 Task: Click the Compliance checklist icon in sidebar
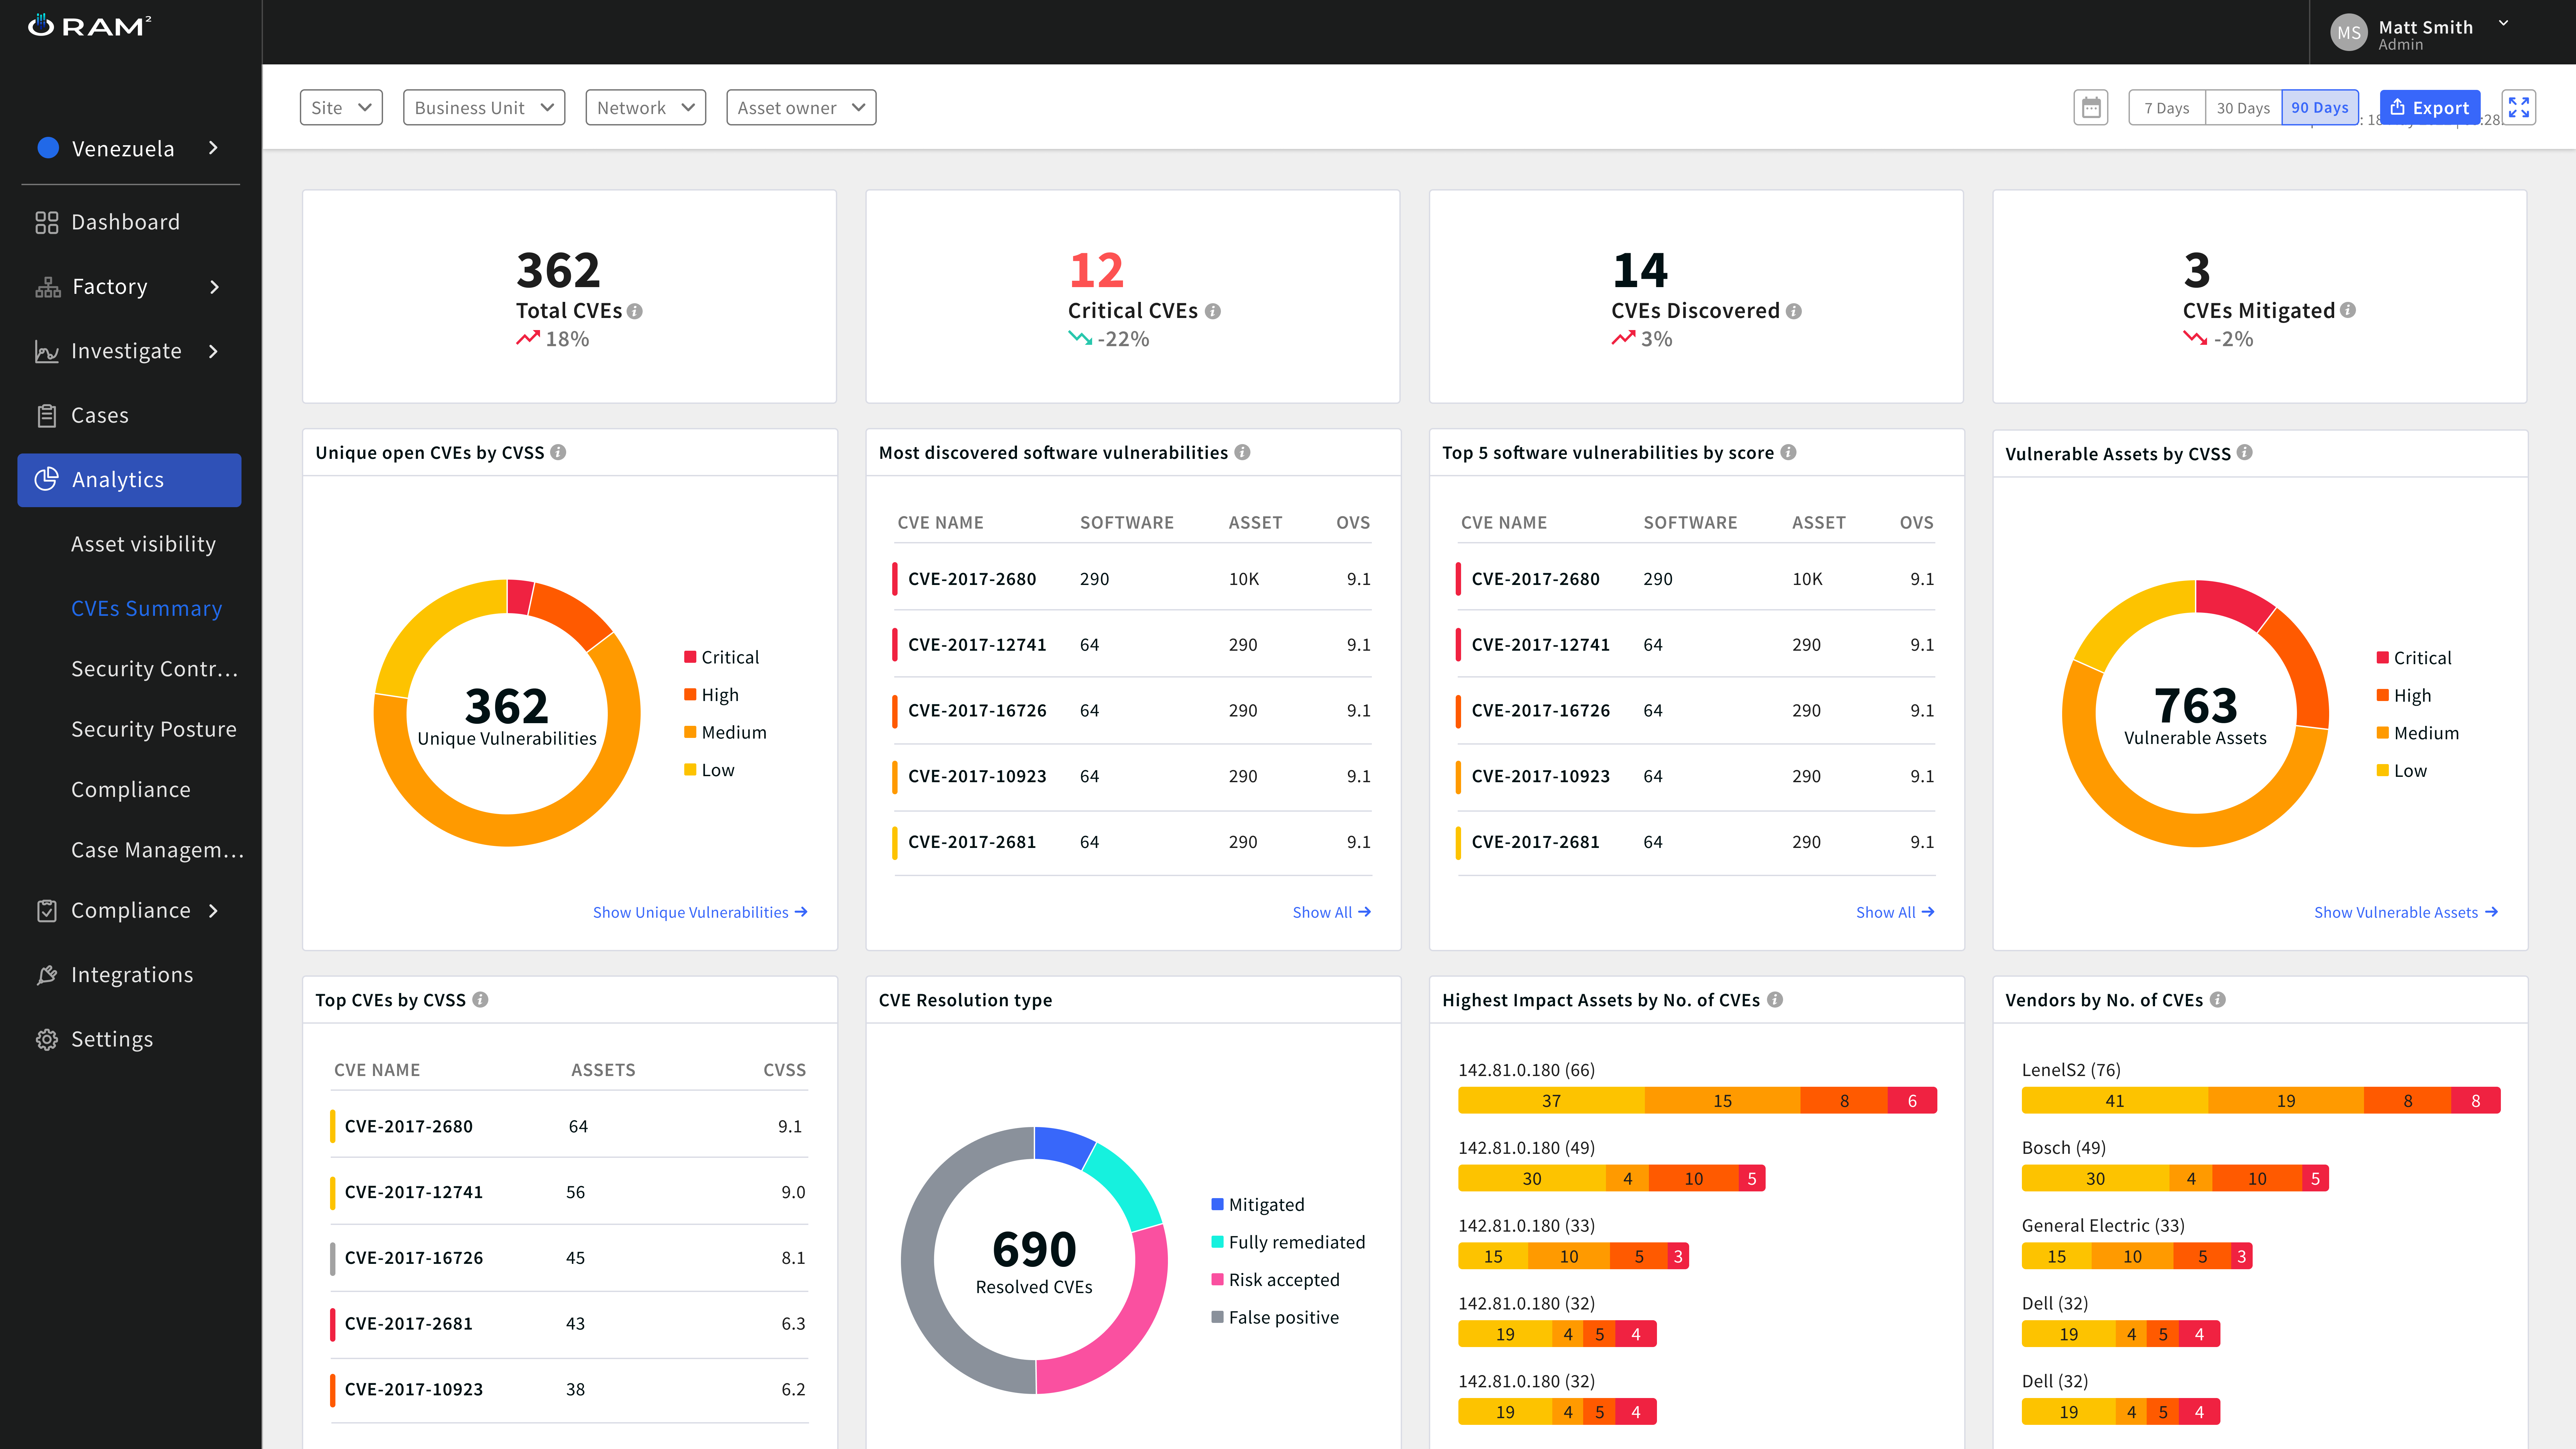[47, 911]
